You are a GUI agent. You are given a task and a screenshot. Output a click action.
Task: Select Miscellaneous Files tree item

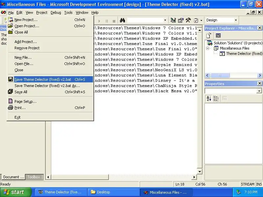coord(234,48)
